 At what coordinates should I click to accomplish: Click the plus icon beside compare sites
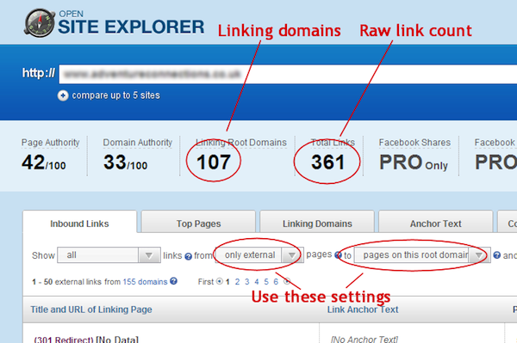[63, 95]
